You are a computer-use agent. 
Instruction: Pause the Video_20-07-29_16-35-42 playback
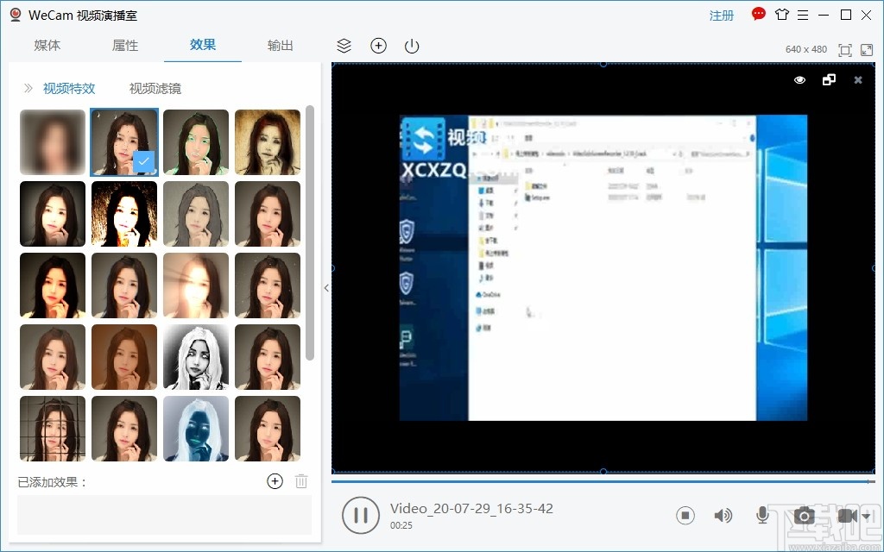click(361, 515)
